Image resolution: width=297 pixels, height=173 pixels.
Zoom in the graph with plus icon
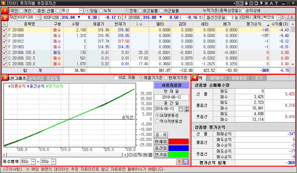(x=135, y=155)
